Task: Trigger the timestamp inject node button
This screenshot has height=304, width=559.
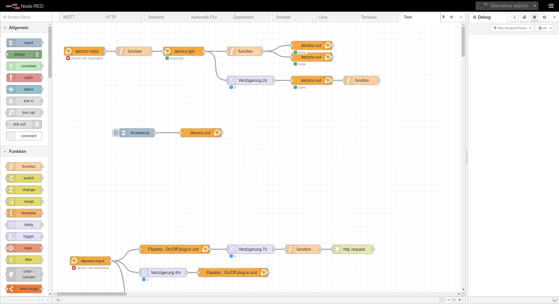Action: point(116,133)
